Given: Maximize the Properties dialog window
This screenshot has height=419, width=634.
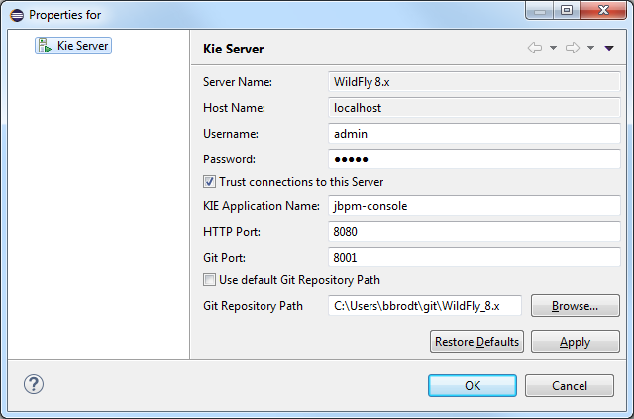Looking at the screenshot, I should click(567, 11).
